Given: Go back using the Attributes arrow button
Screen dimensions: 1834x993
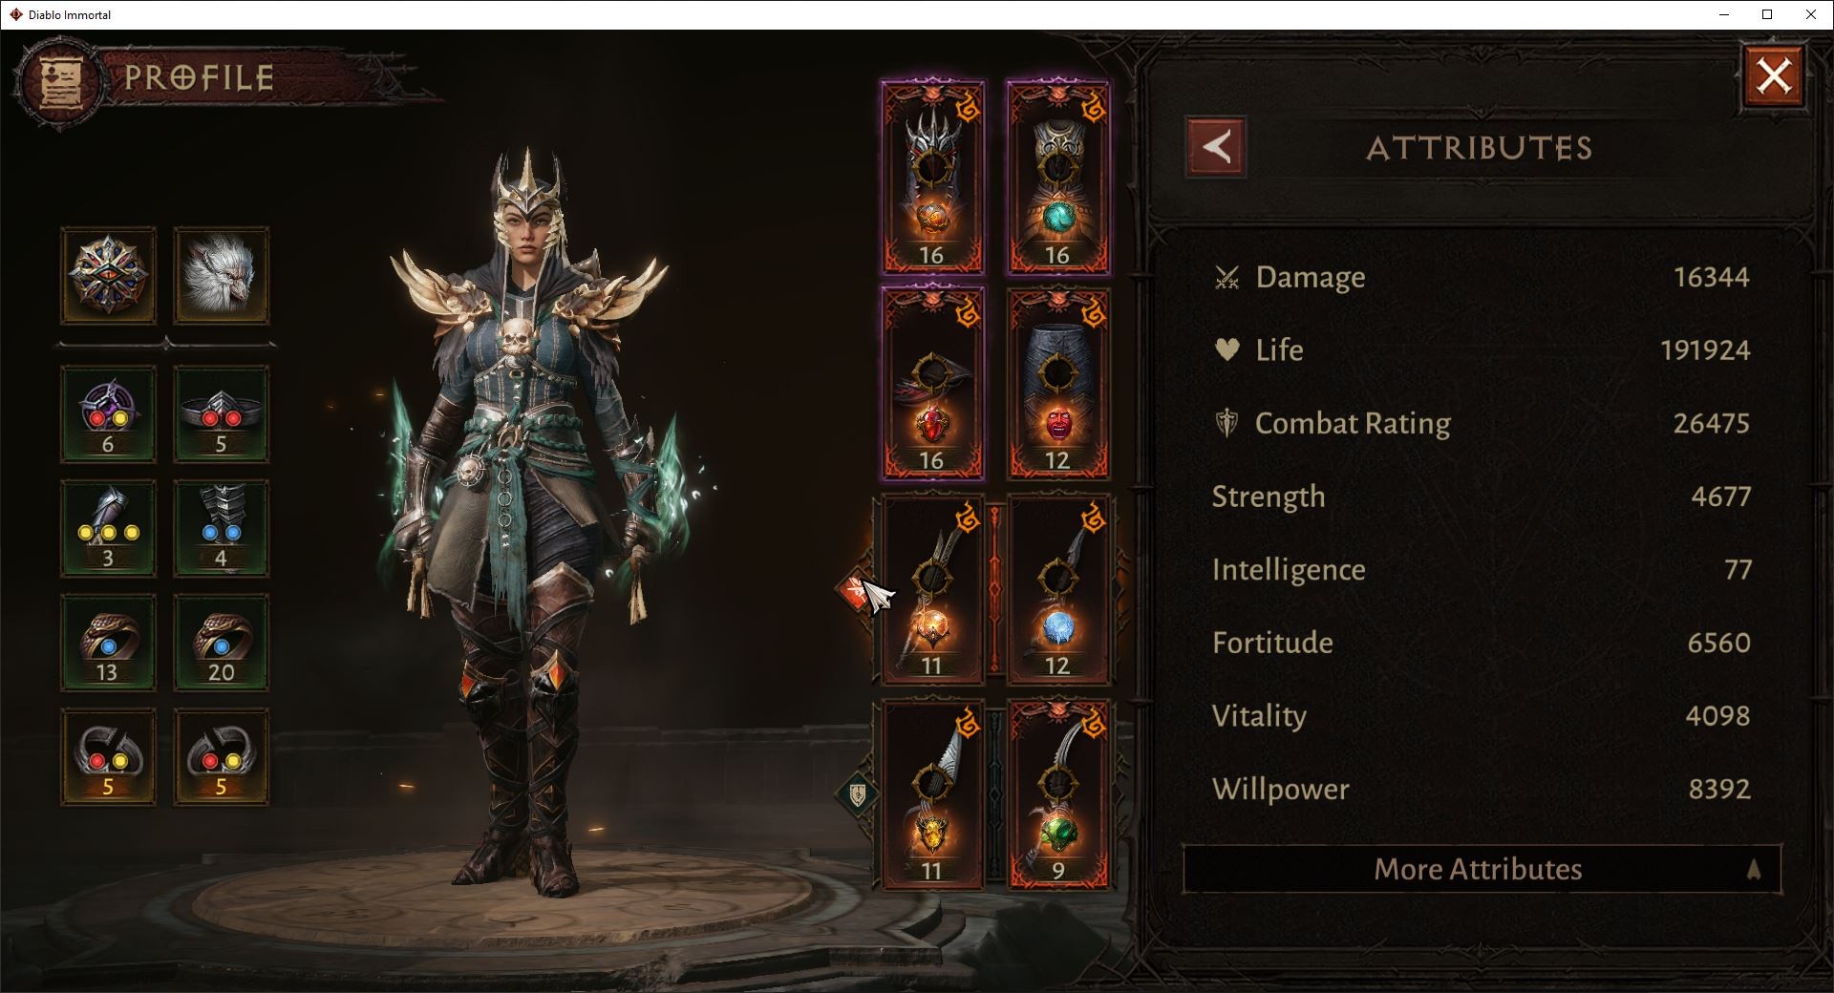Looking at the screenshot, I should pyautogui.click(x=1215, y=148).
